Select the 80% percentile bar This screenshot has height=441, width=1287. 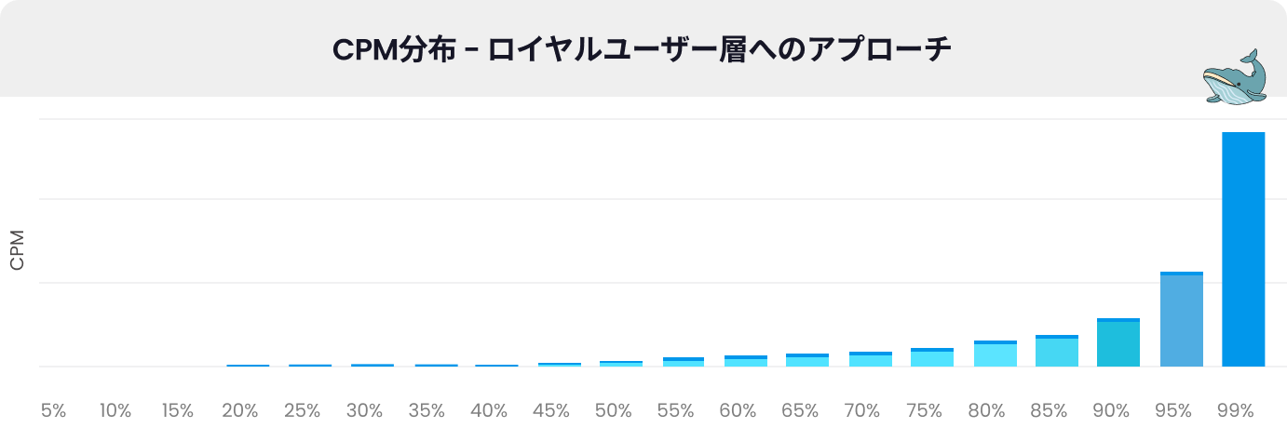tap(995, 354)
